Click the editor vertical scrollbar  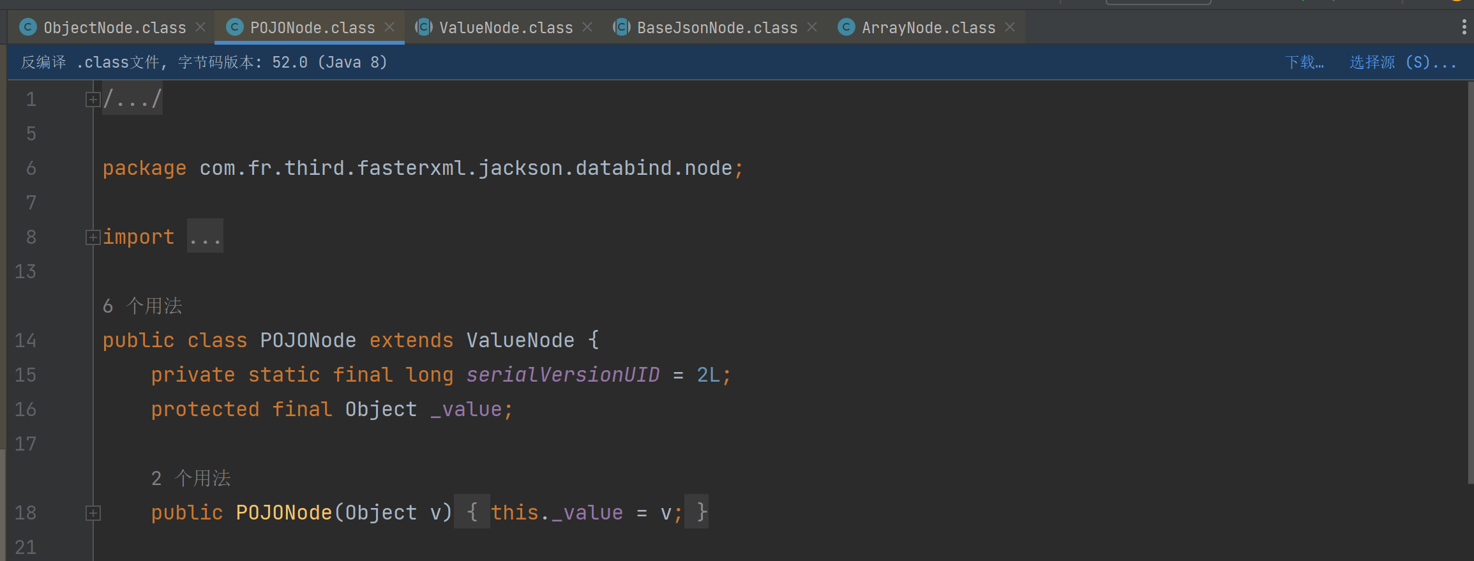[x=1470, y=281]
